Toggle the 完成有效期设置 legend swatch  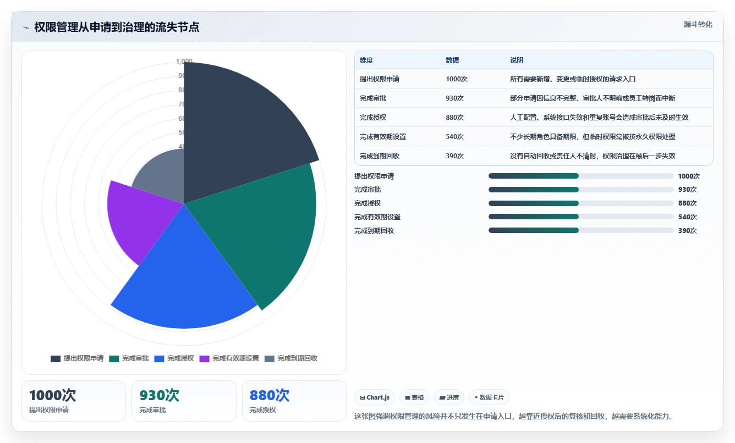pos(204,358)
